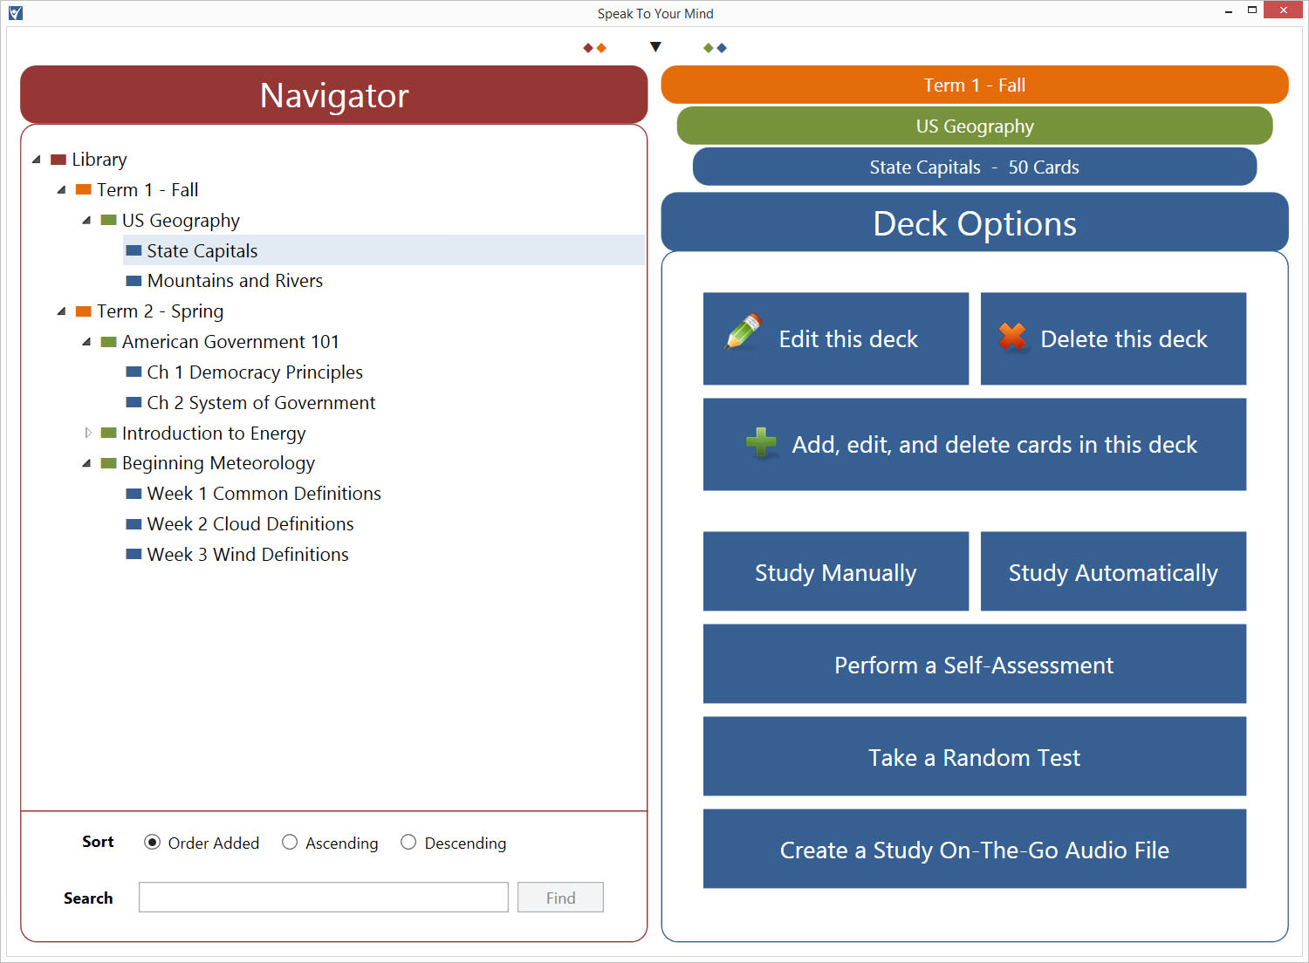Viewport: 1309px width, 963px height.
Task: Click the green square beside Introduction to Energy
Action: [x=108, y=433]
